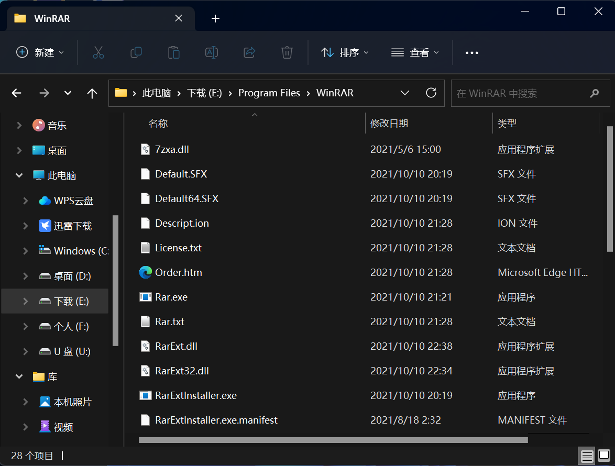Click the folder icon in address bar
This screenshot has height=466, width=615.
coord(121,93)
